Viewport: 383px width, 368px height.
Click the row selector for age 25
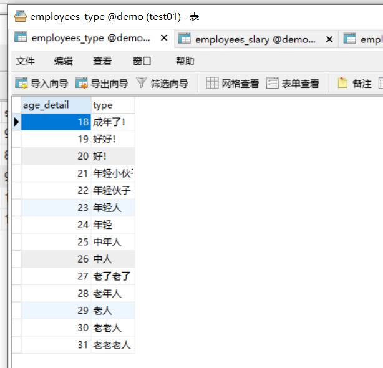coord(16,242)
